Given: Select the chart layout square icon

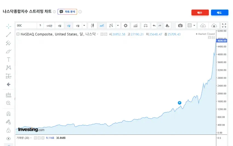Looking at the screenshot, I should click(x=190, y=26).
